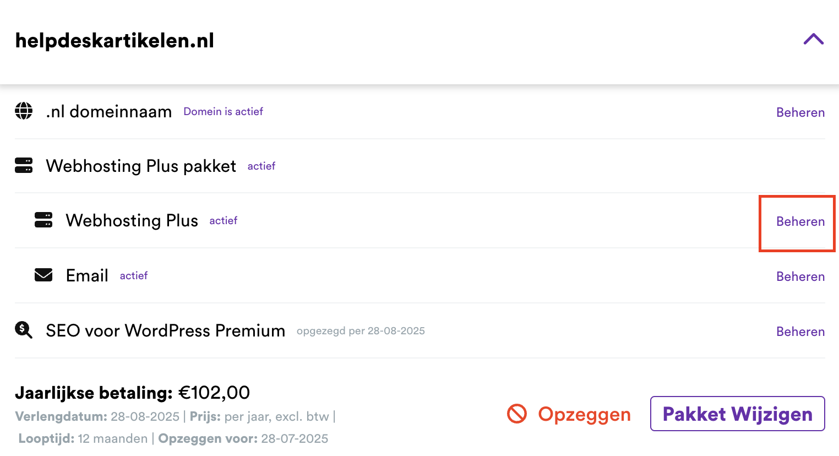The width and height of the screenshot is (839, 456).
Task: Click the server icon next to Webhosting Plus
Action: tap(43, 220)
